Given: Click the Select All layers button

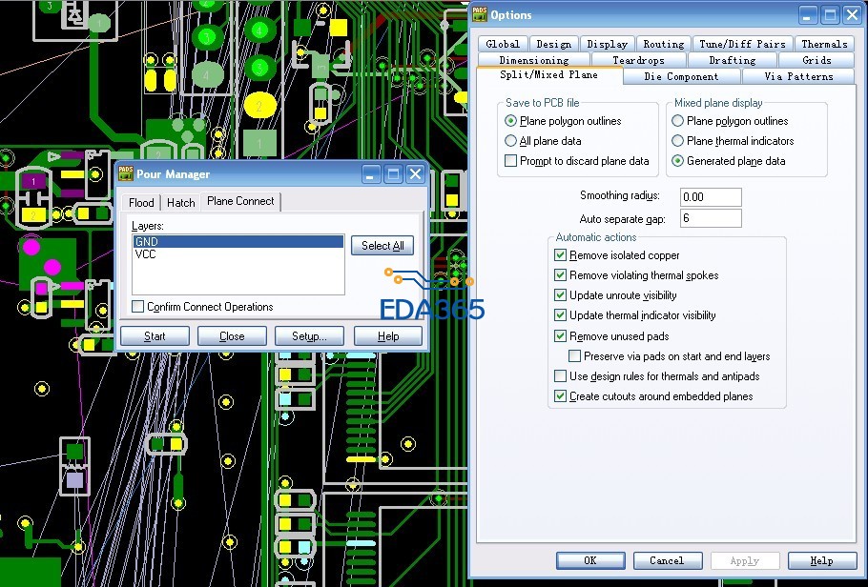Looking at the screenshot, I should coord(382,246).
